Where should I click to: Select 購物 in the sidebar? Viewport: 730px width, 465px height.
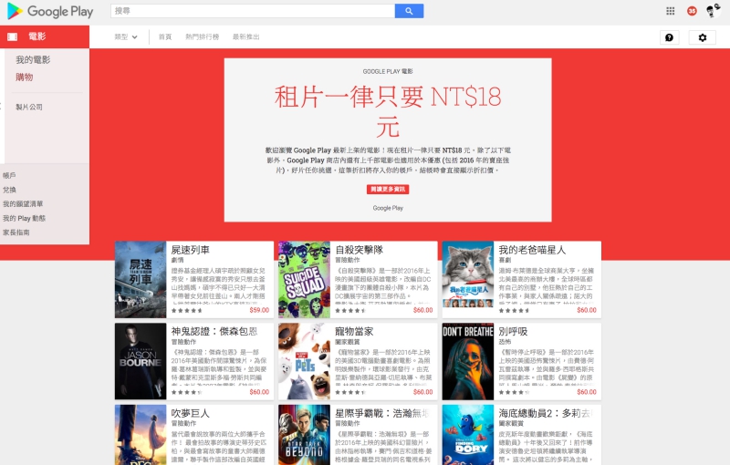tap(25, 77)
